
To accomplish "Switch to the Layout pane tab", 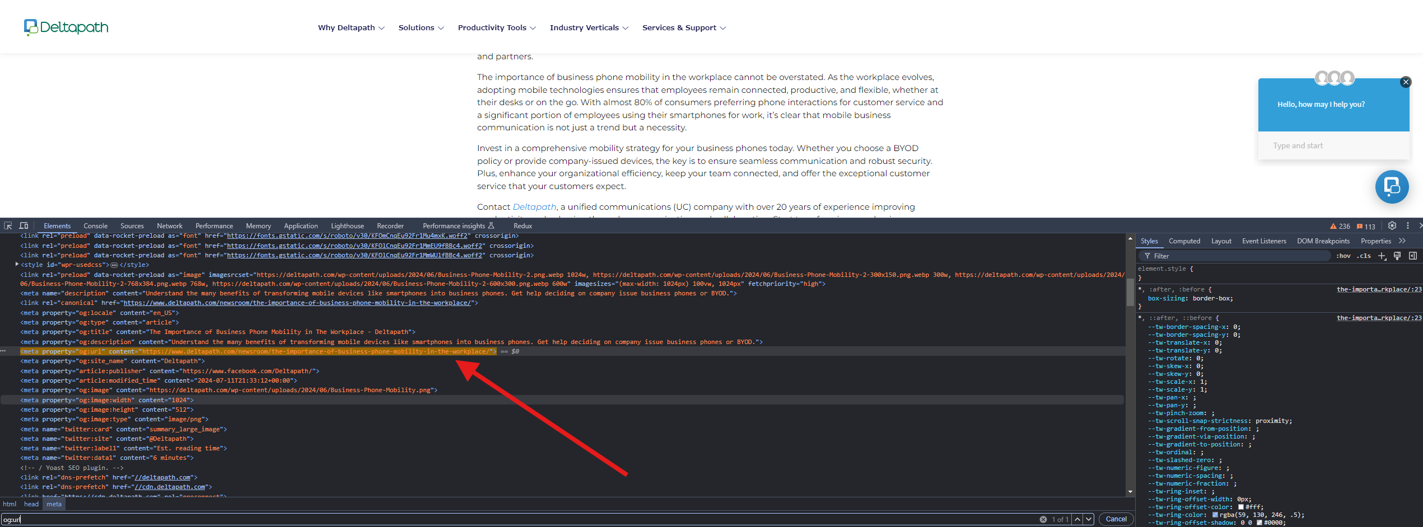I will click(x=1221, y=241).
